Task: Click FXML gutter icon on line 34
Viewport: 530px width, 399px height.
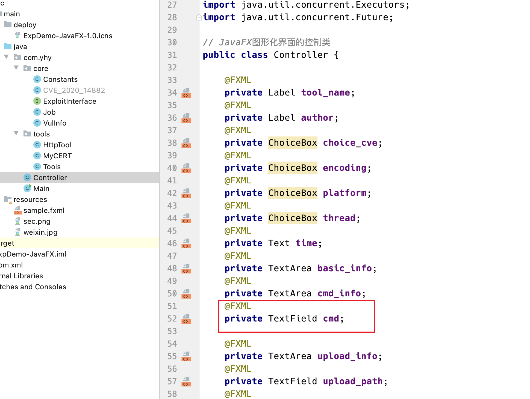Action: click(x=186, y=93)
